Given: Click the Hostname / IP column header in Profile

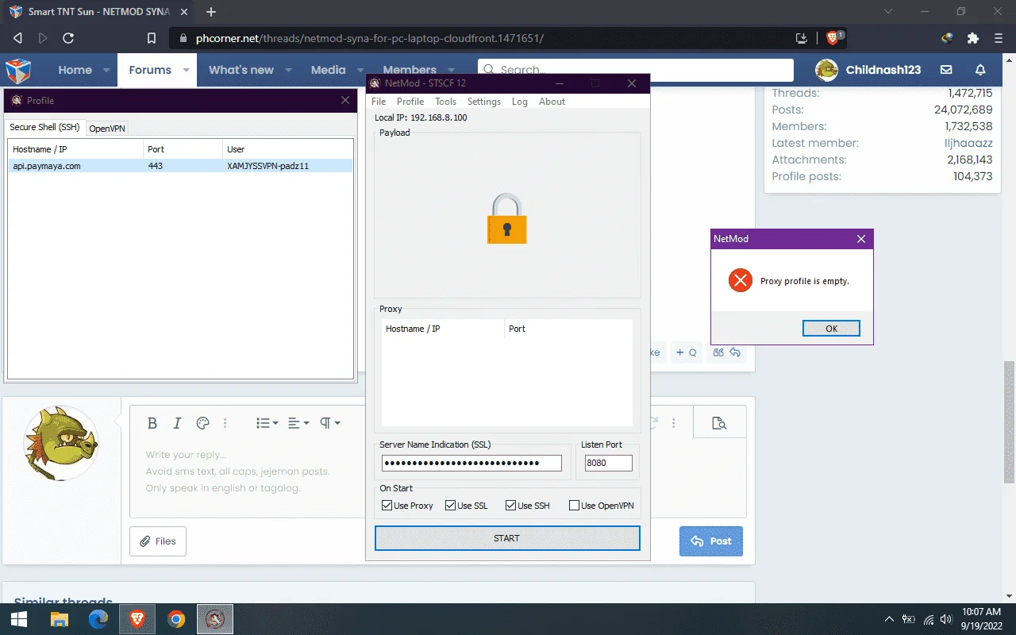Looking at the screenshot, I should point(76,149).
